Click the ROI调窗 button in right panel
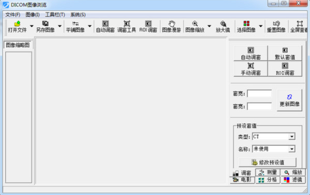 pyautogui.click(x=285, y=69)
